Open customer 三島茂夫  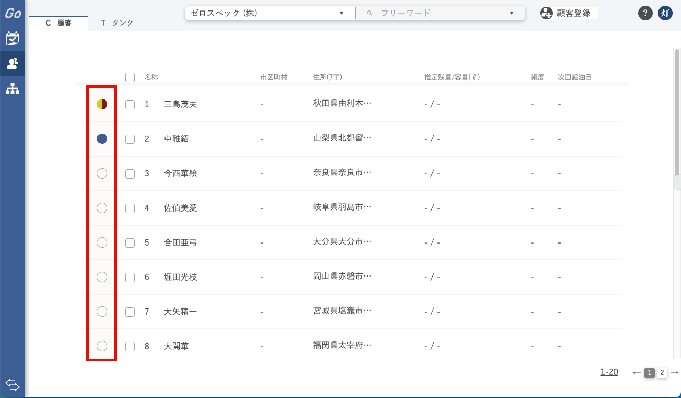(x=181, y=104)
